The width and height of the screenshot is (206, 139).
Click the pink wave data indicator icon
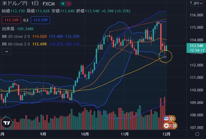68,4
